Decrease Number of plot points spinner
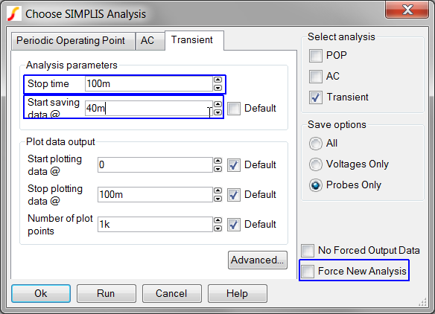Viewport: 435px width, 314px height. pos(217,228)
